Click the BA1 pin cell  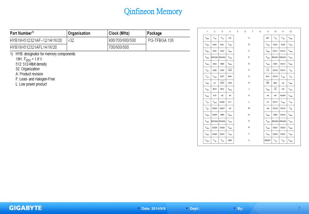pyautogui.click(x=268, y=76)
